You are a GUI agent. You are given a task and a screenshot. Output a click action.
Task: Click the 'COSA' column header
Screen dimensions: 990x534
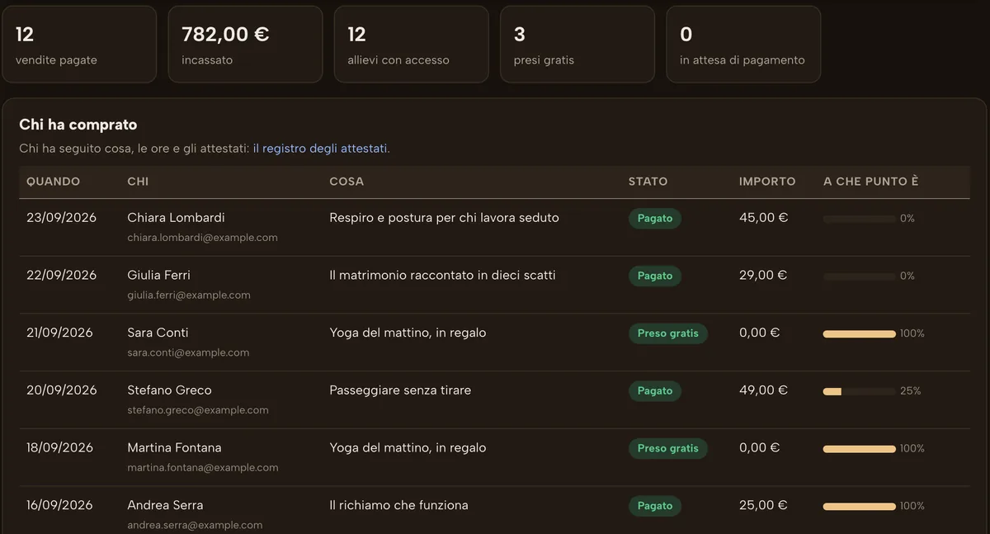(346, 182)
